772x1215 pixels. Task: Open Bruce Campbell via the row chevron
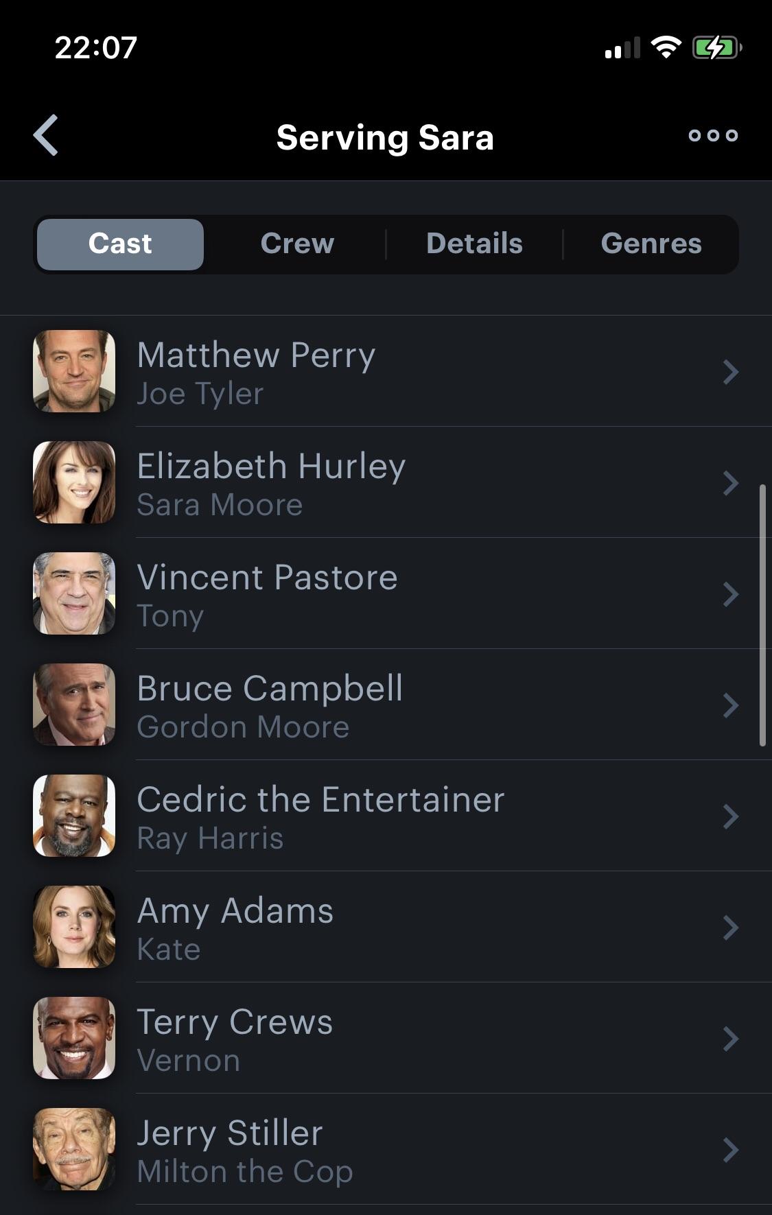click(730, 705)
